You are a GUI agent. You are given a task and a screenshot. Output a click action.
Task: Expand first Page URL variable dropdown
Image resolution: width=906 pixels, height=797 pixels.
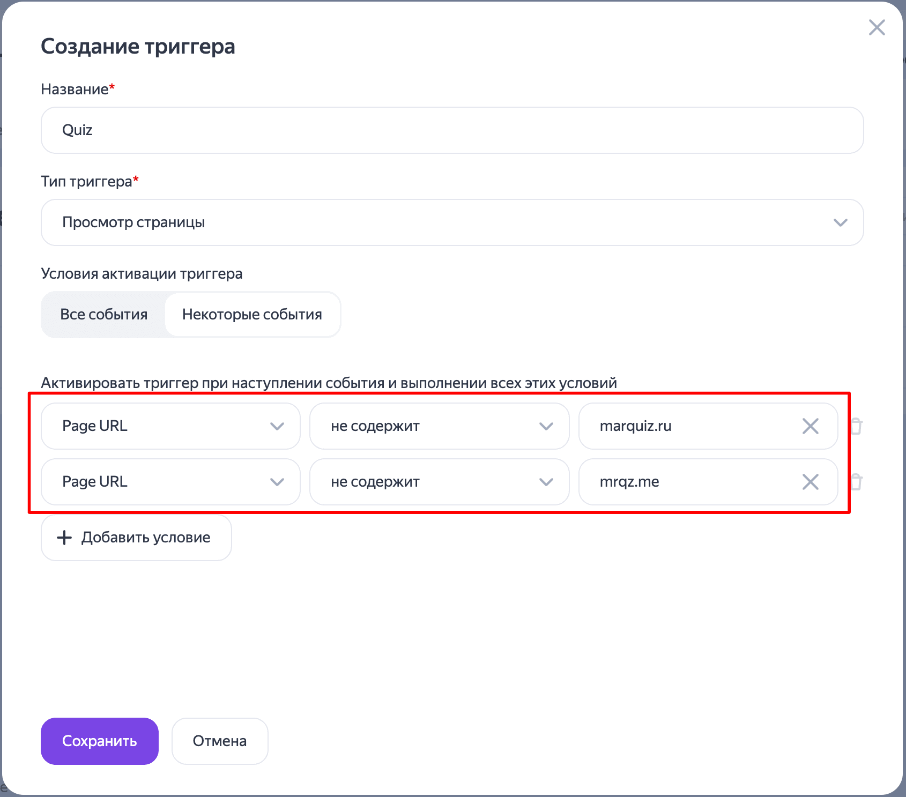[170, 426]
